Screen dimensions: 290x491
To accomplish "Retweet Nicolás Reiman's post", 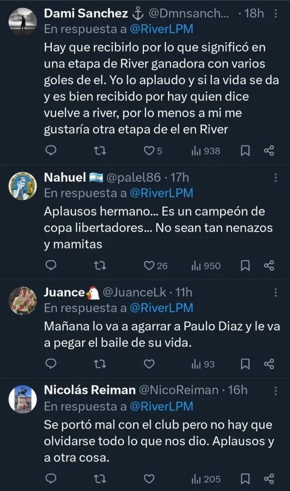I will (x=99, y=479).
